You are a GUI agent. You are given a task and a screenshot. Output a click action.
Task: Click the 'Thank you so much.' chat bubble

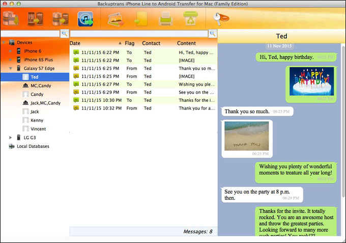click(x=257, y=112)
